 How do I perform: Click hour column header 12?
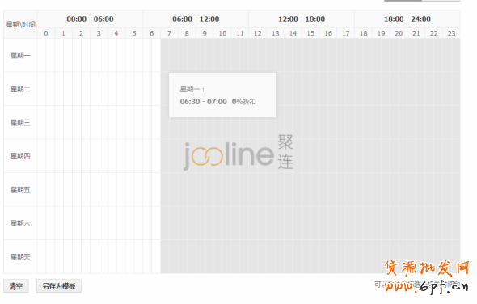click(258, 33)
